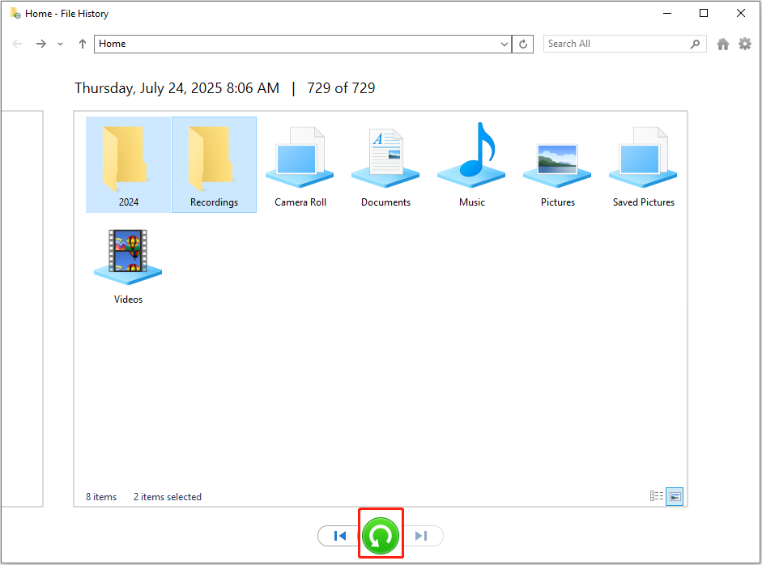Go back using the back arrow
This screenshot has height=565, width=762.
(x=17, y=44)
